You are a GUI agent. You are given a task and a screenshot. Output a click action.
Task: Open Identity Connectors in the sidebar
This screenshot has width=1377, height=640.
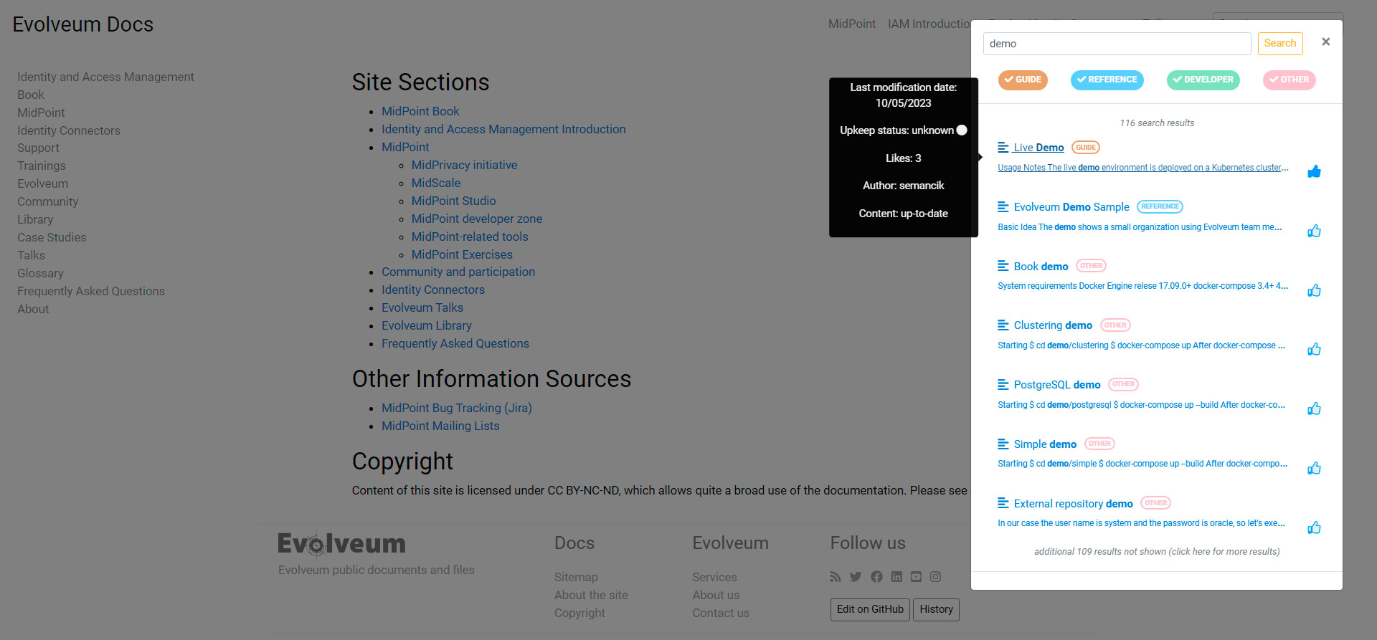[69, 130]
